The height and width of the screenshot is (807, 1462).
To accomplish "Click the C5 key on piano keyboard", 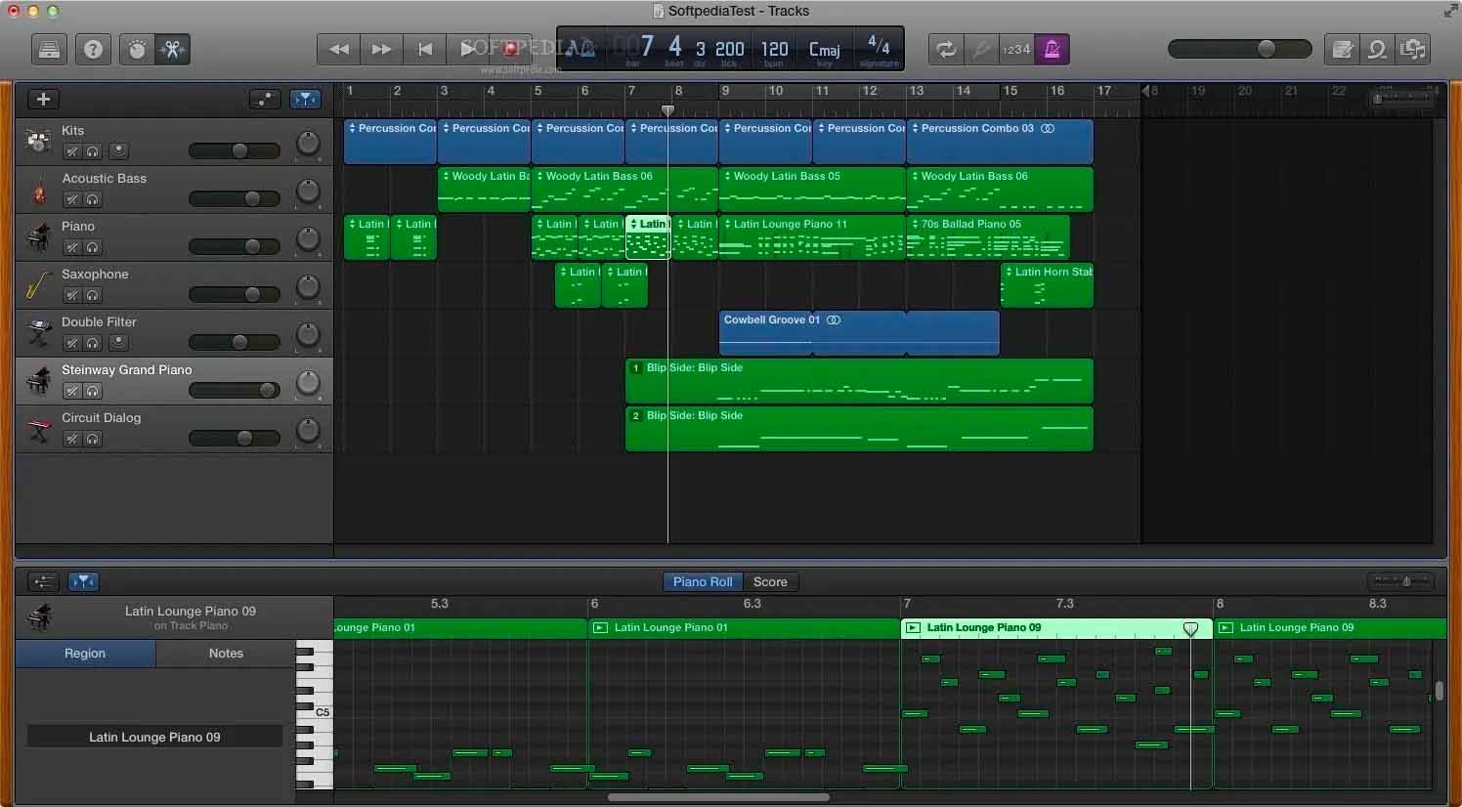I will [x=314, y=712].
